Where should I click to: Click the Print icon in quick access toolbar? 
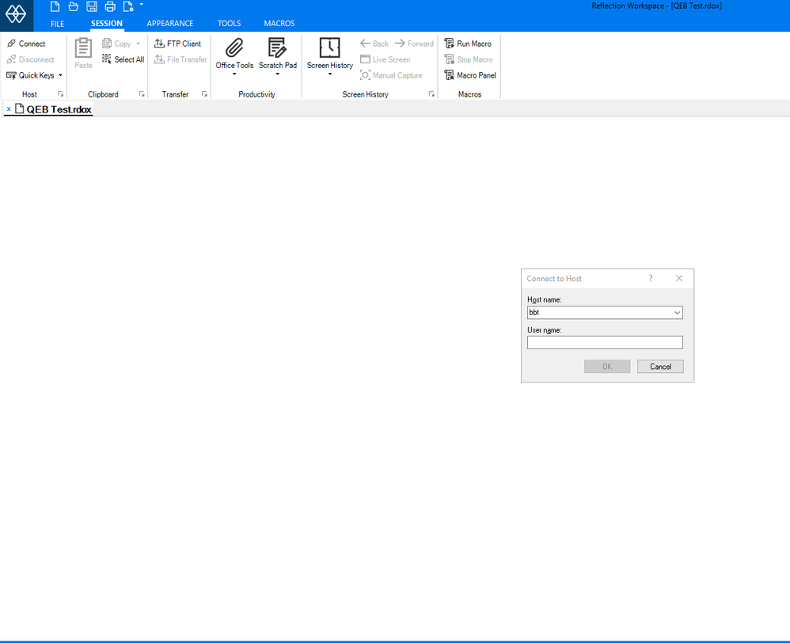[110, 6]
